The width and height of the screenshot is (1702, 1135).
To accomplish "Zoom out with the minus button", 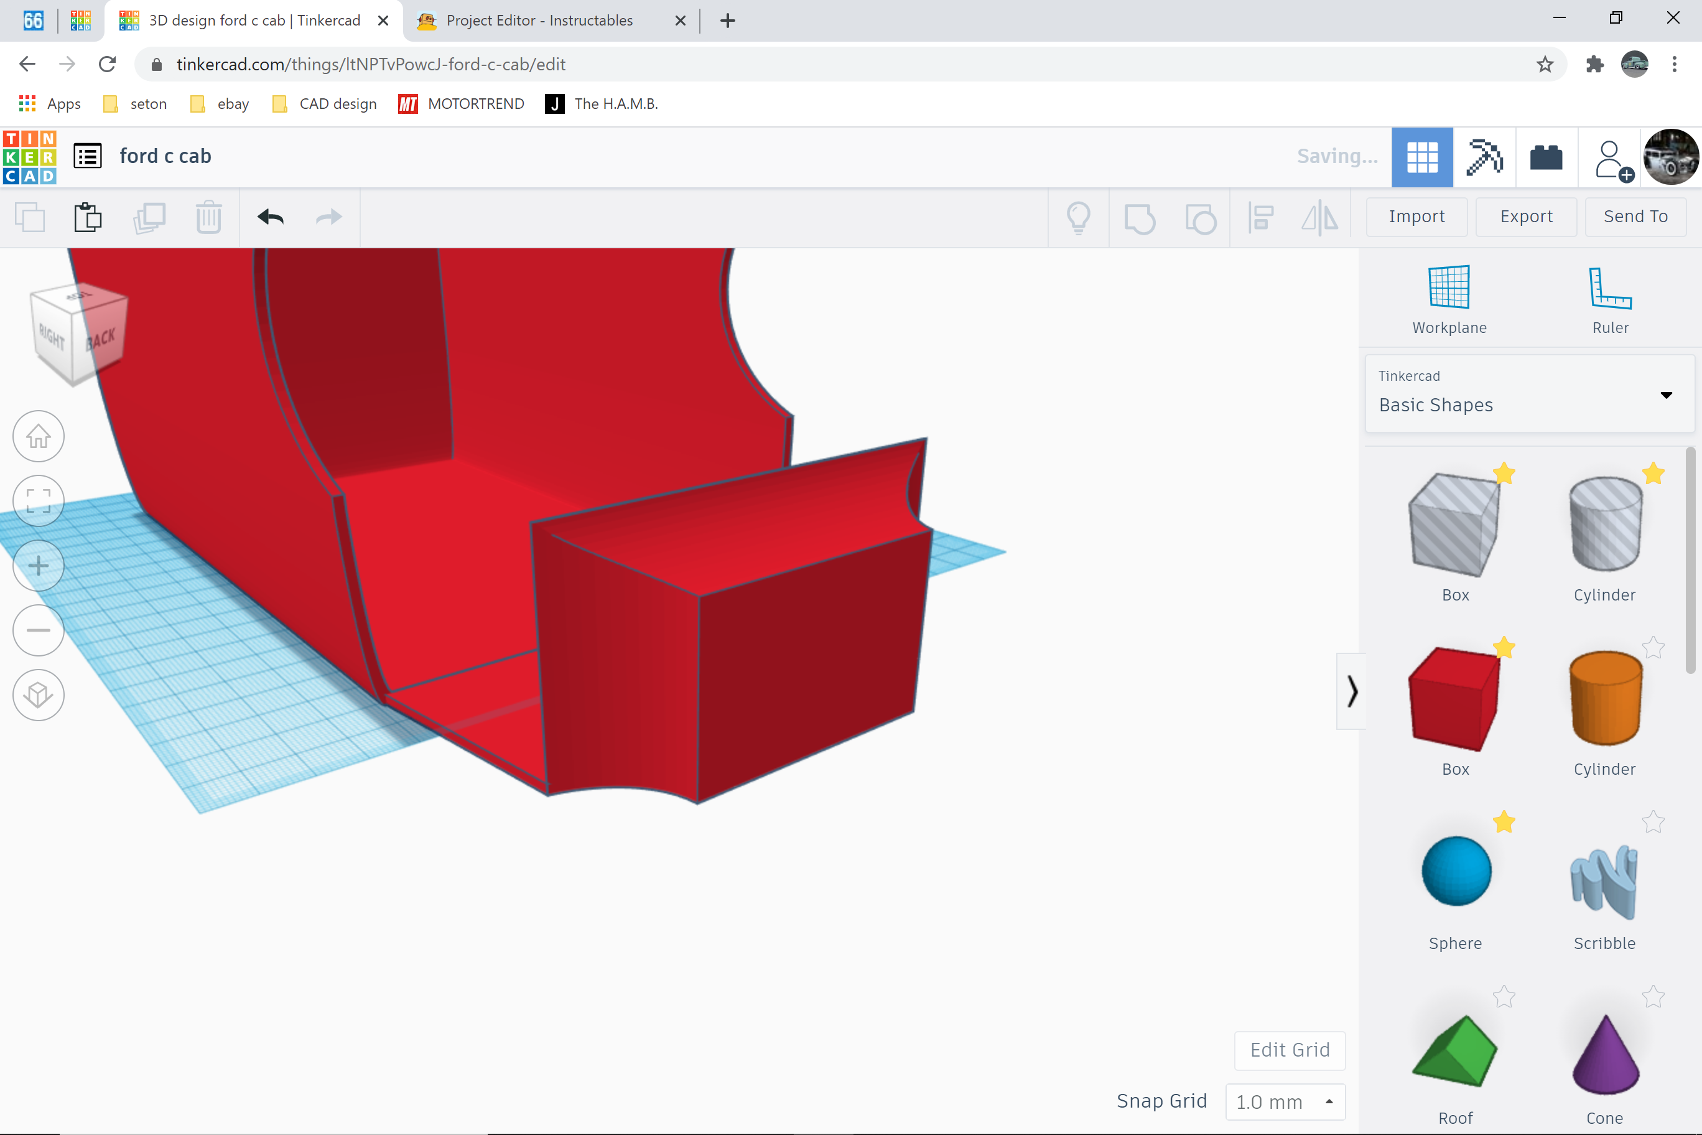I will 39,630.
